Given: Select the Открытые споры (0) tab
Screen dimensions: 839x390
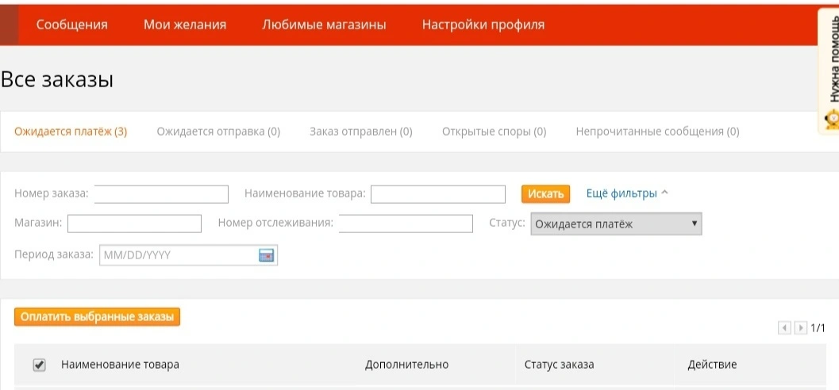Looking at the screenshot, I should coord(494,132).
